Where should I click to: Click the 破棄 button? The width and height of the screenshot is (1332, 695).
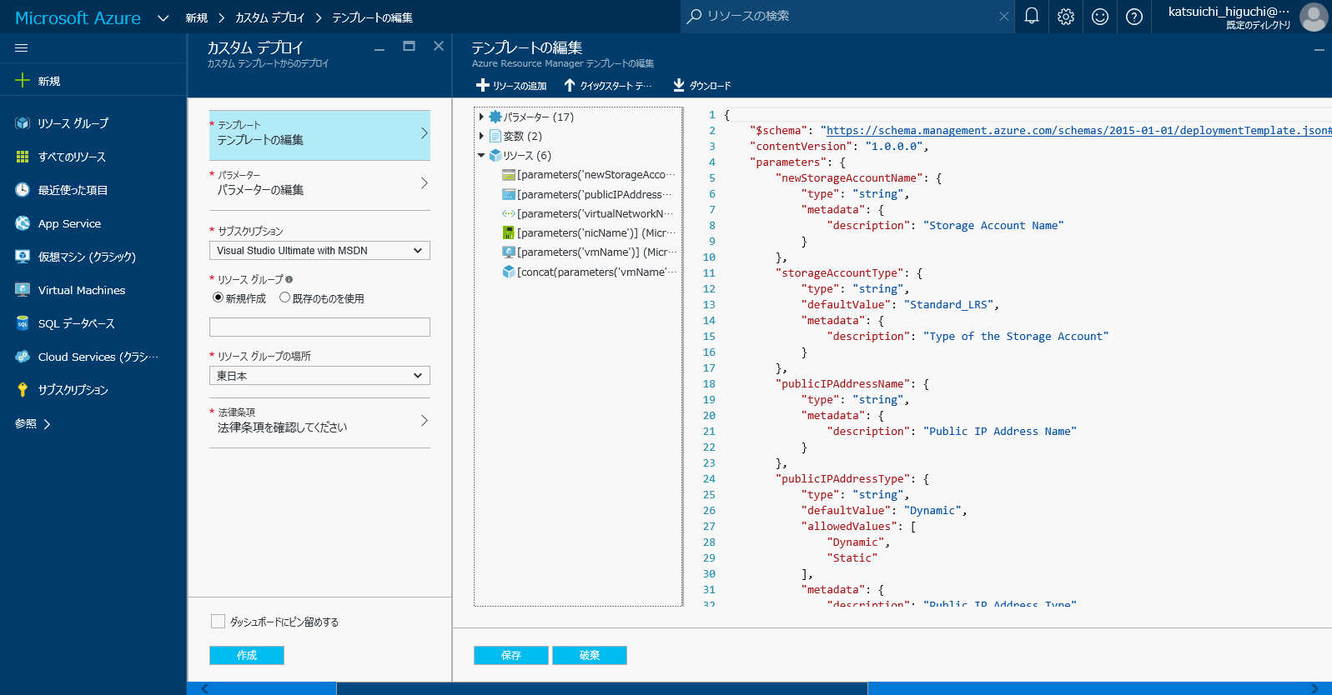click(590, 656)
